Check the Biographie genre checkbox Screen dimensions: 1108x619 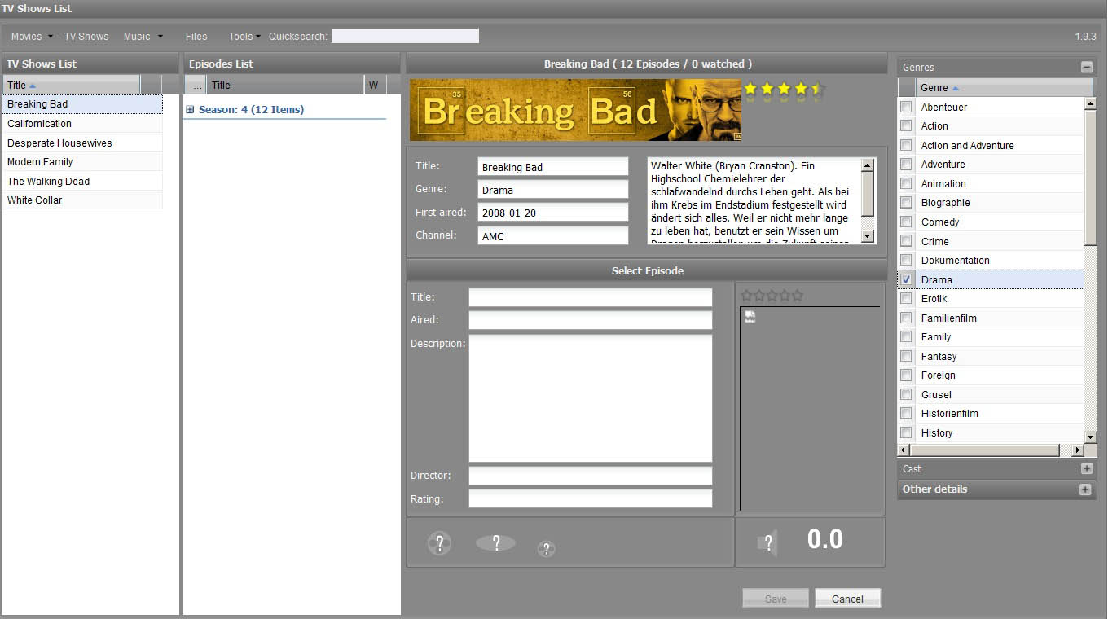click(906, 202)
